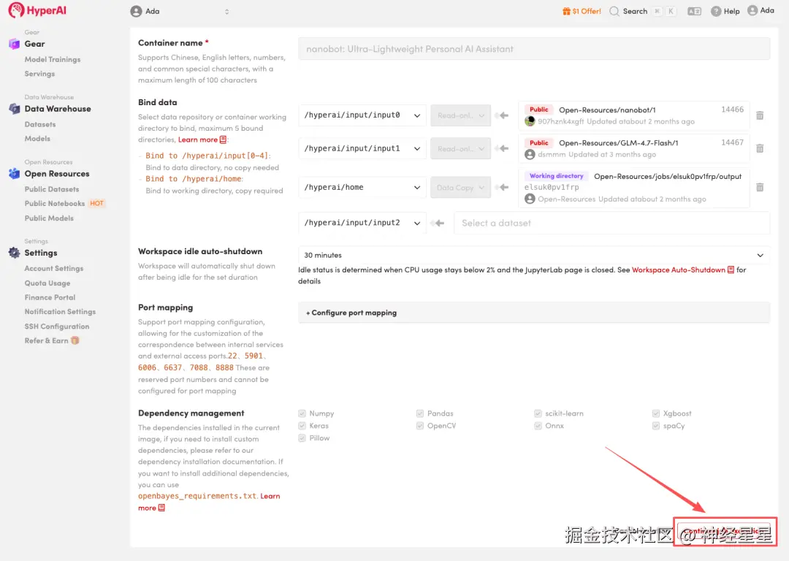
Task: Open the Ada user avatar at top right
Action: tap(752, 10)
